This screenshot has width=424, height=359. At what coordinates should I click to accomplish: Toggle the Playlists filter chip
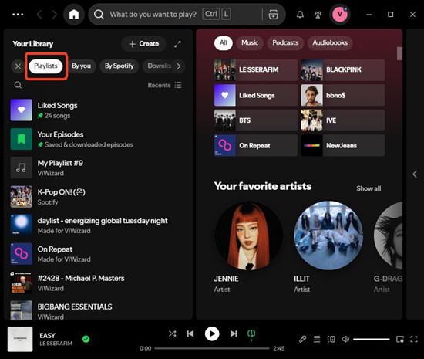[45, 66]
